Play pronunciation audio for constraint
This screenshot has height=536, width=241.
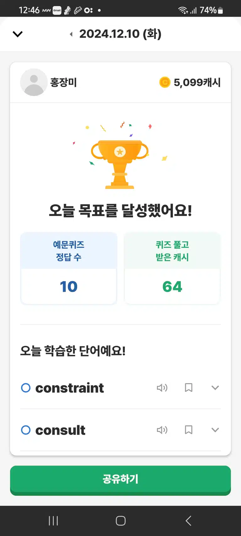tap(162, 388)
